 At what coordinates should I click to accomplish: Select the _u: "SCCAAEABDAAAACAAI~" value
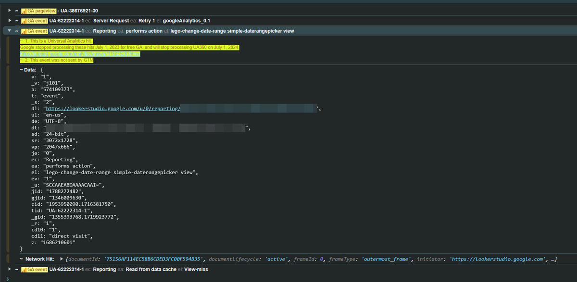[x=73, y=186]
